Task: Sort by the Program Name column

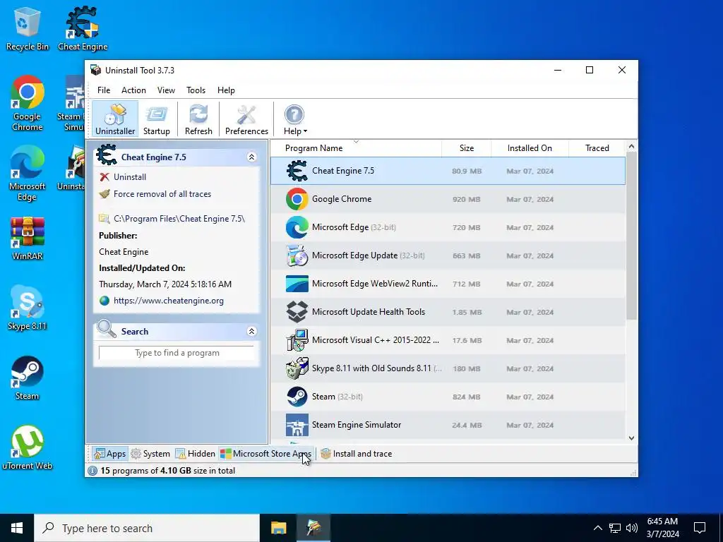Action: click(x=356, y=148)
